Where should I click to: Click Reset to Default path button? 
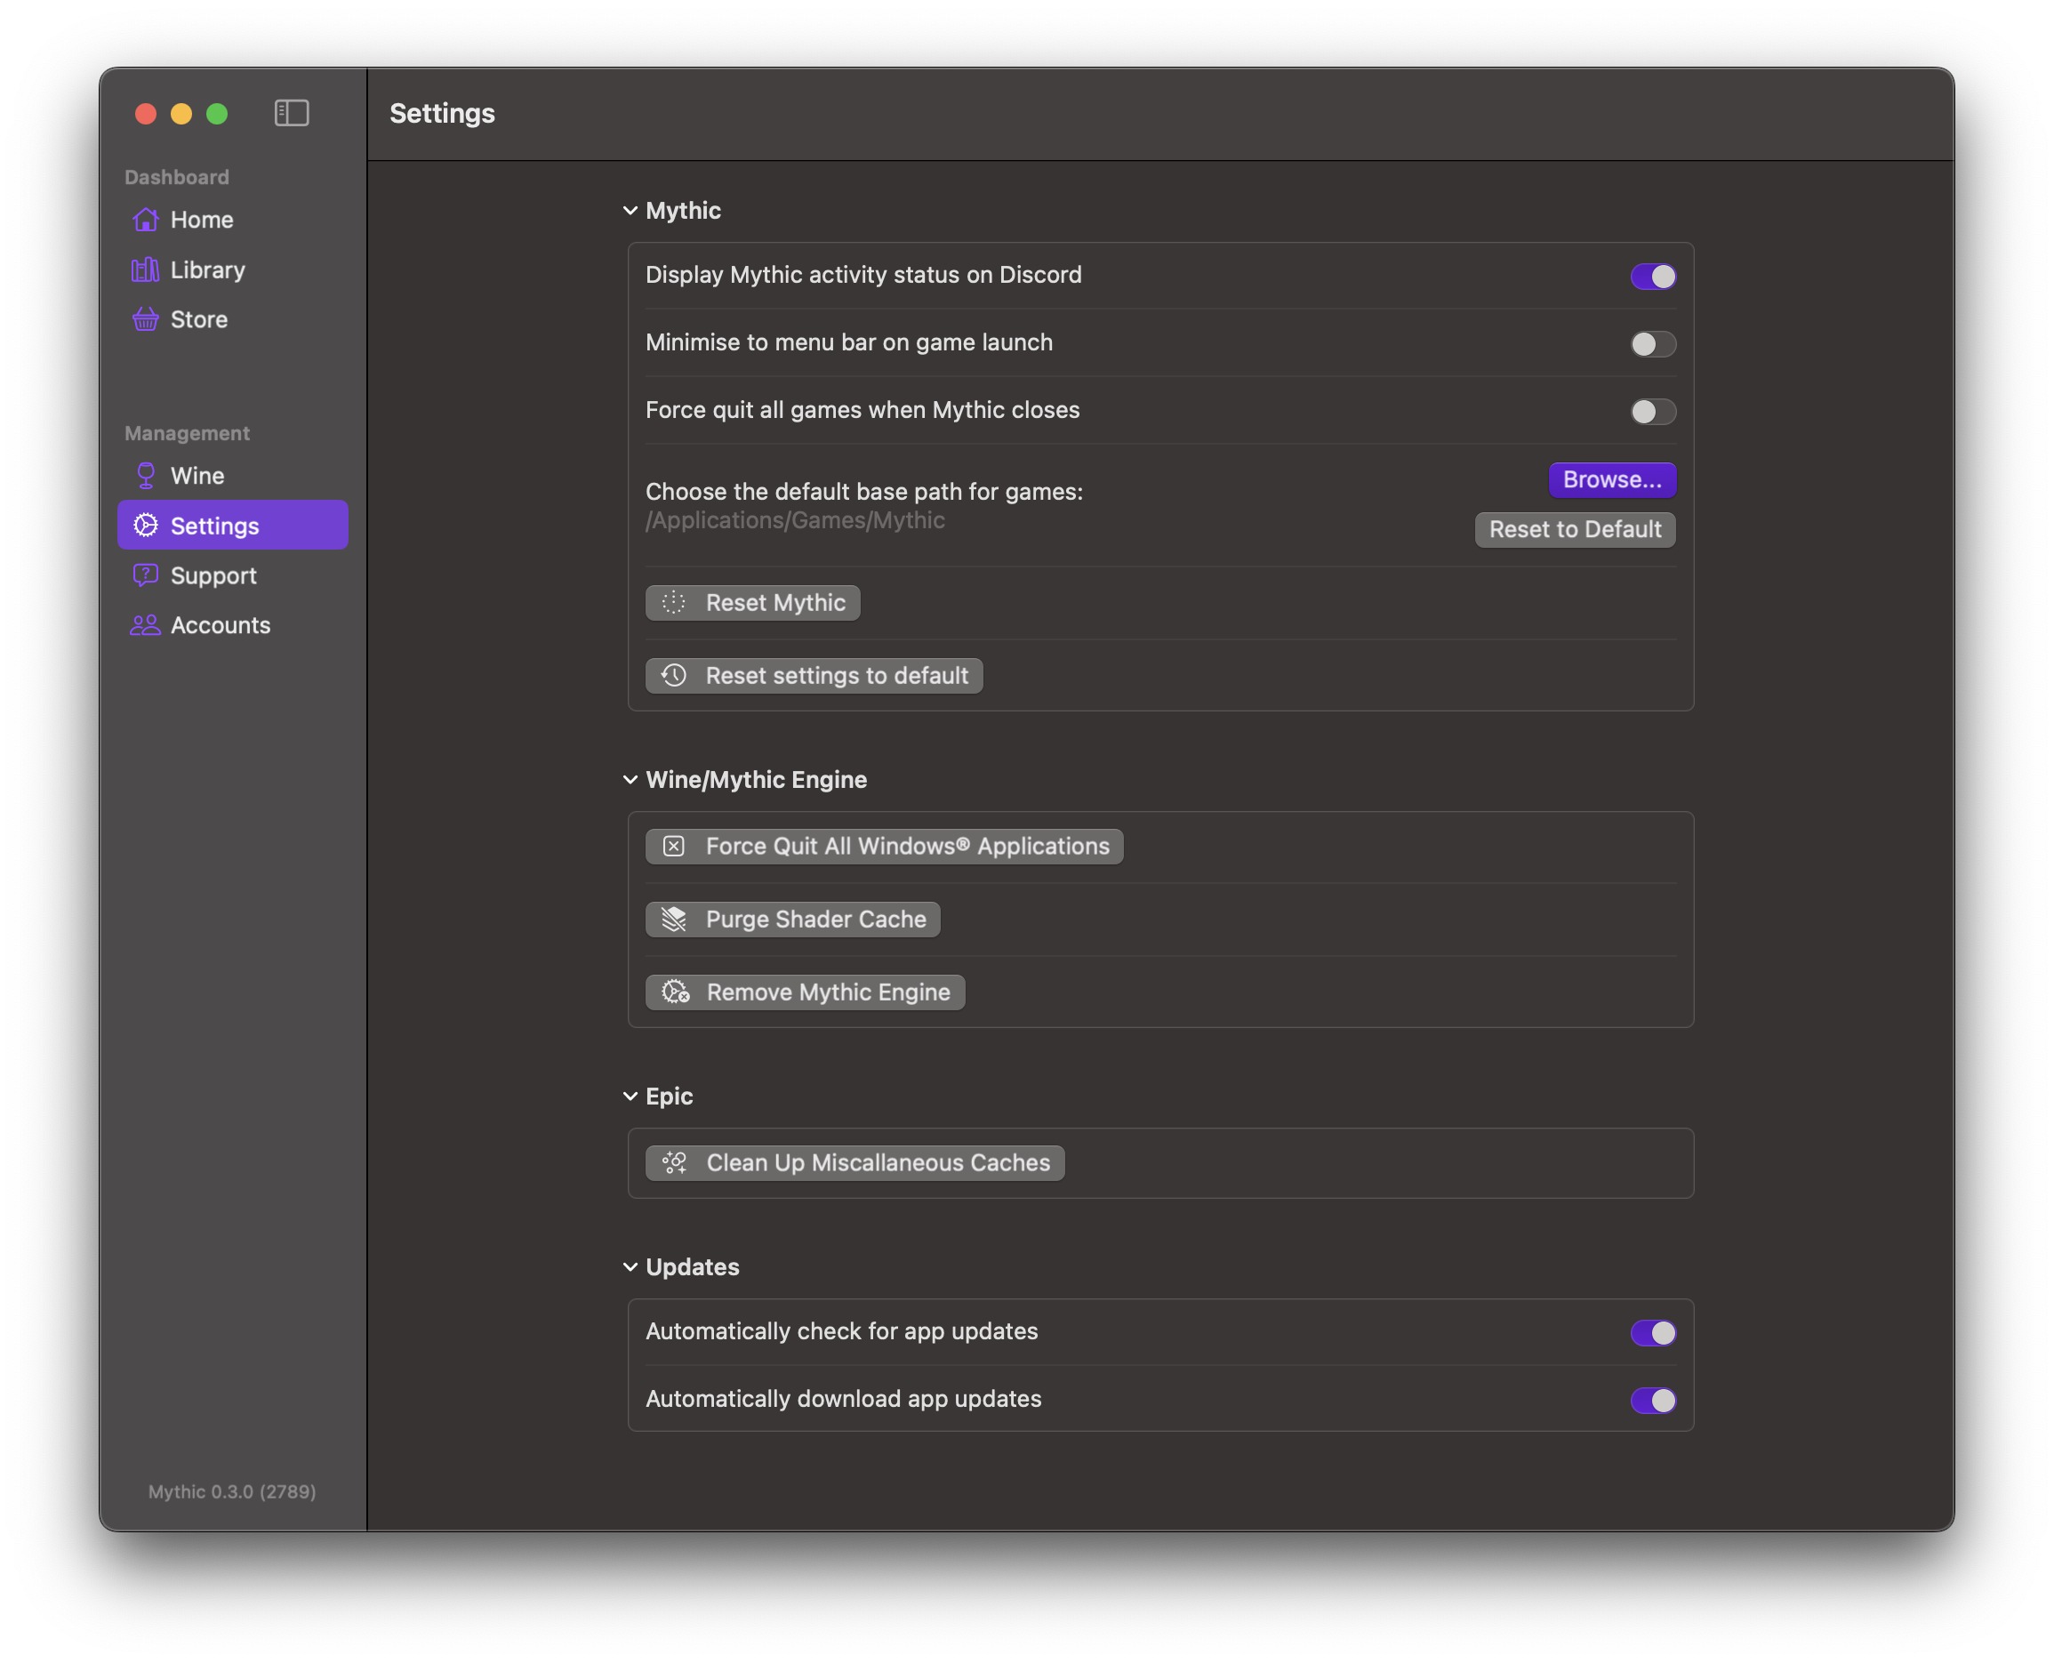1574,529
